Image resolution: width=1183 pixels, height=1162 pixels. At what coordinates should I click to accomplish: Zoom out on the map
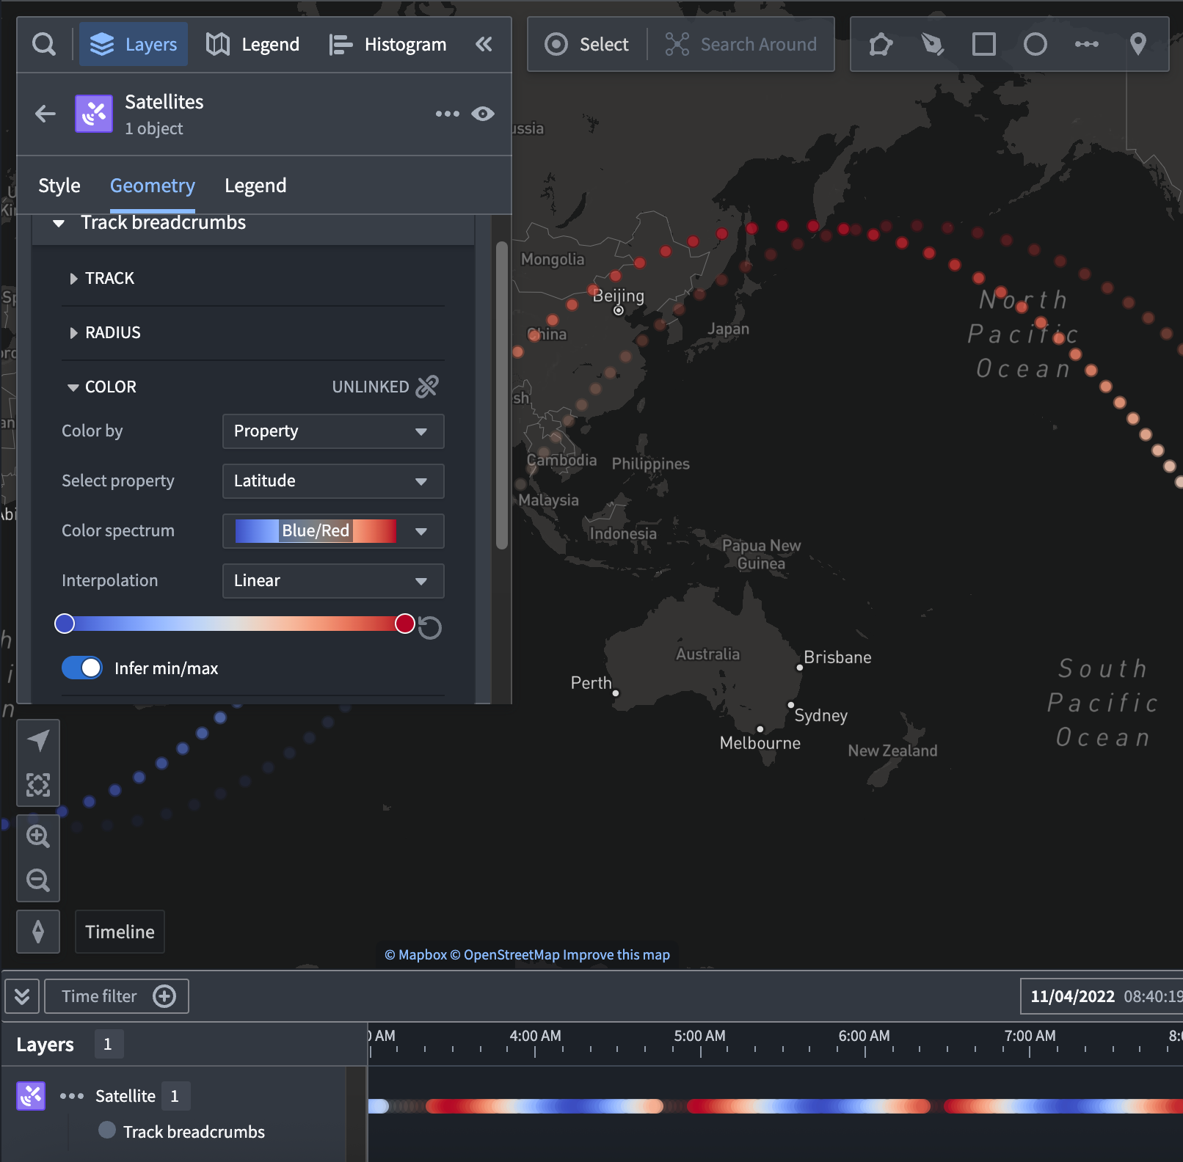point(38,880)
